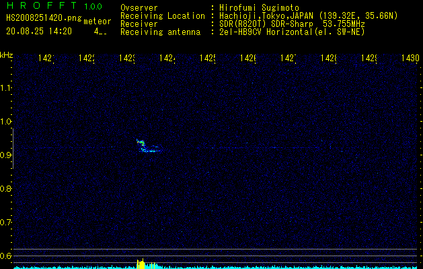The height and width of the screenshot is (269, 423).
Task: Click the 0.9 frequency axis label
Action: coord(5,155)
